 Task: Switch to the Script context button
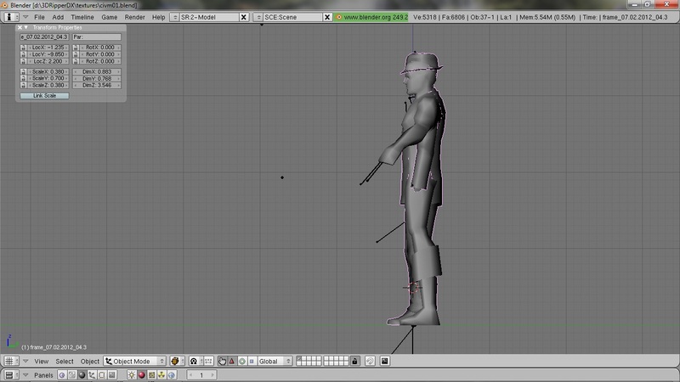(x=72, y=374)
